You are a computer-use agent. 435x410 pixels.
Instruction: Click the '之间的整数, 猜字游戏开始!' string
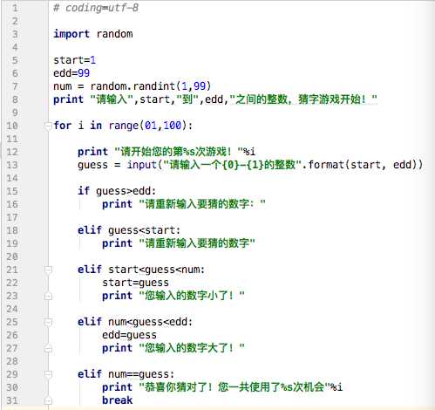click(x=303, y=99)
